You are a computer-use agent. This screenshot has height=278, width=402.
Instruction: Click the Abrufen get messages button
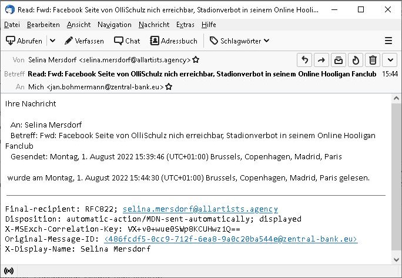click(x=24, y=41)
